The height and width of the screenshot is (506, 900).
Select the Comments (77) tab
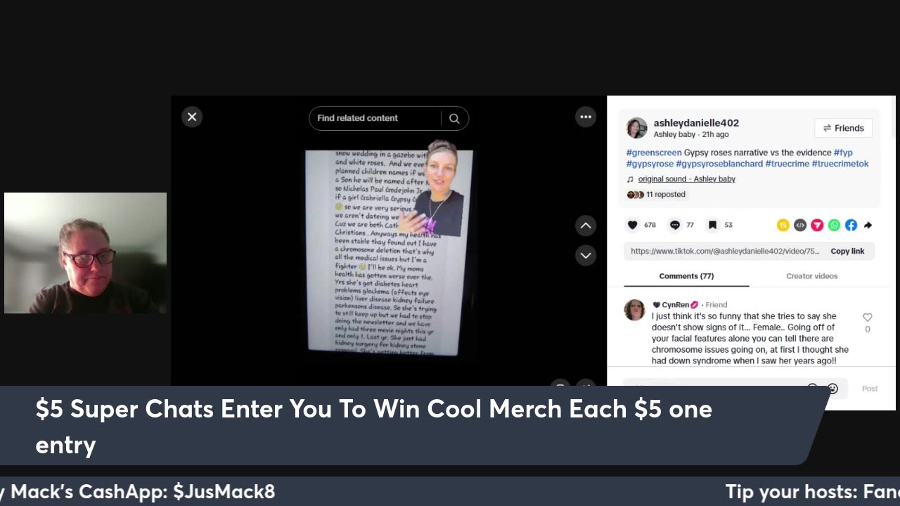coord(686,276)
